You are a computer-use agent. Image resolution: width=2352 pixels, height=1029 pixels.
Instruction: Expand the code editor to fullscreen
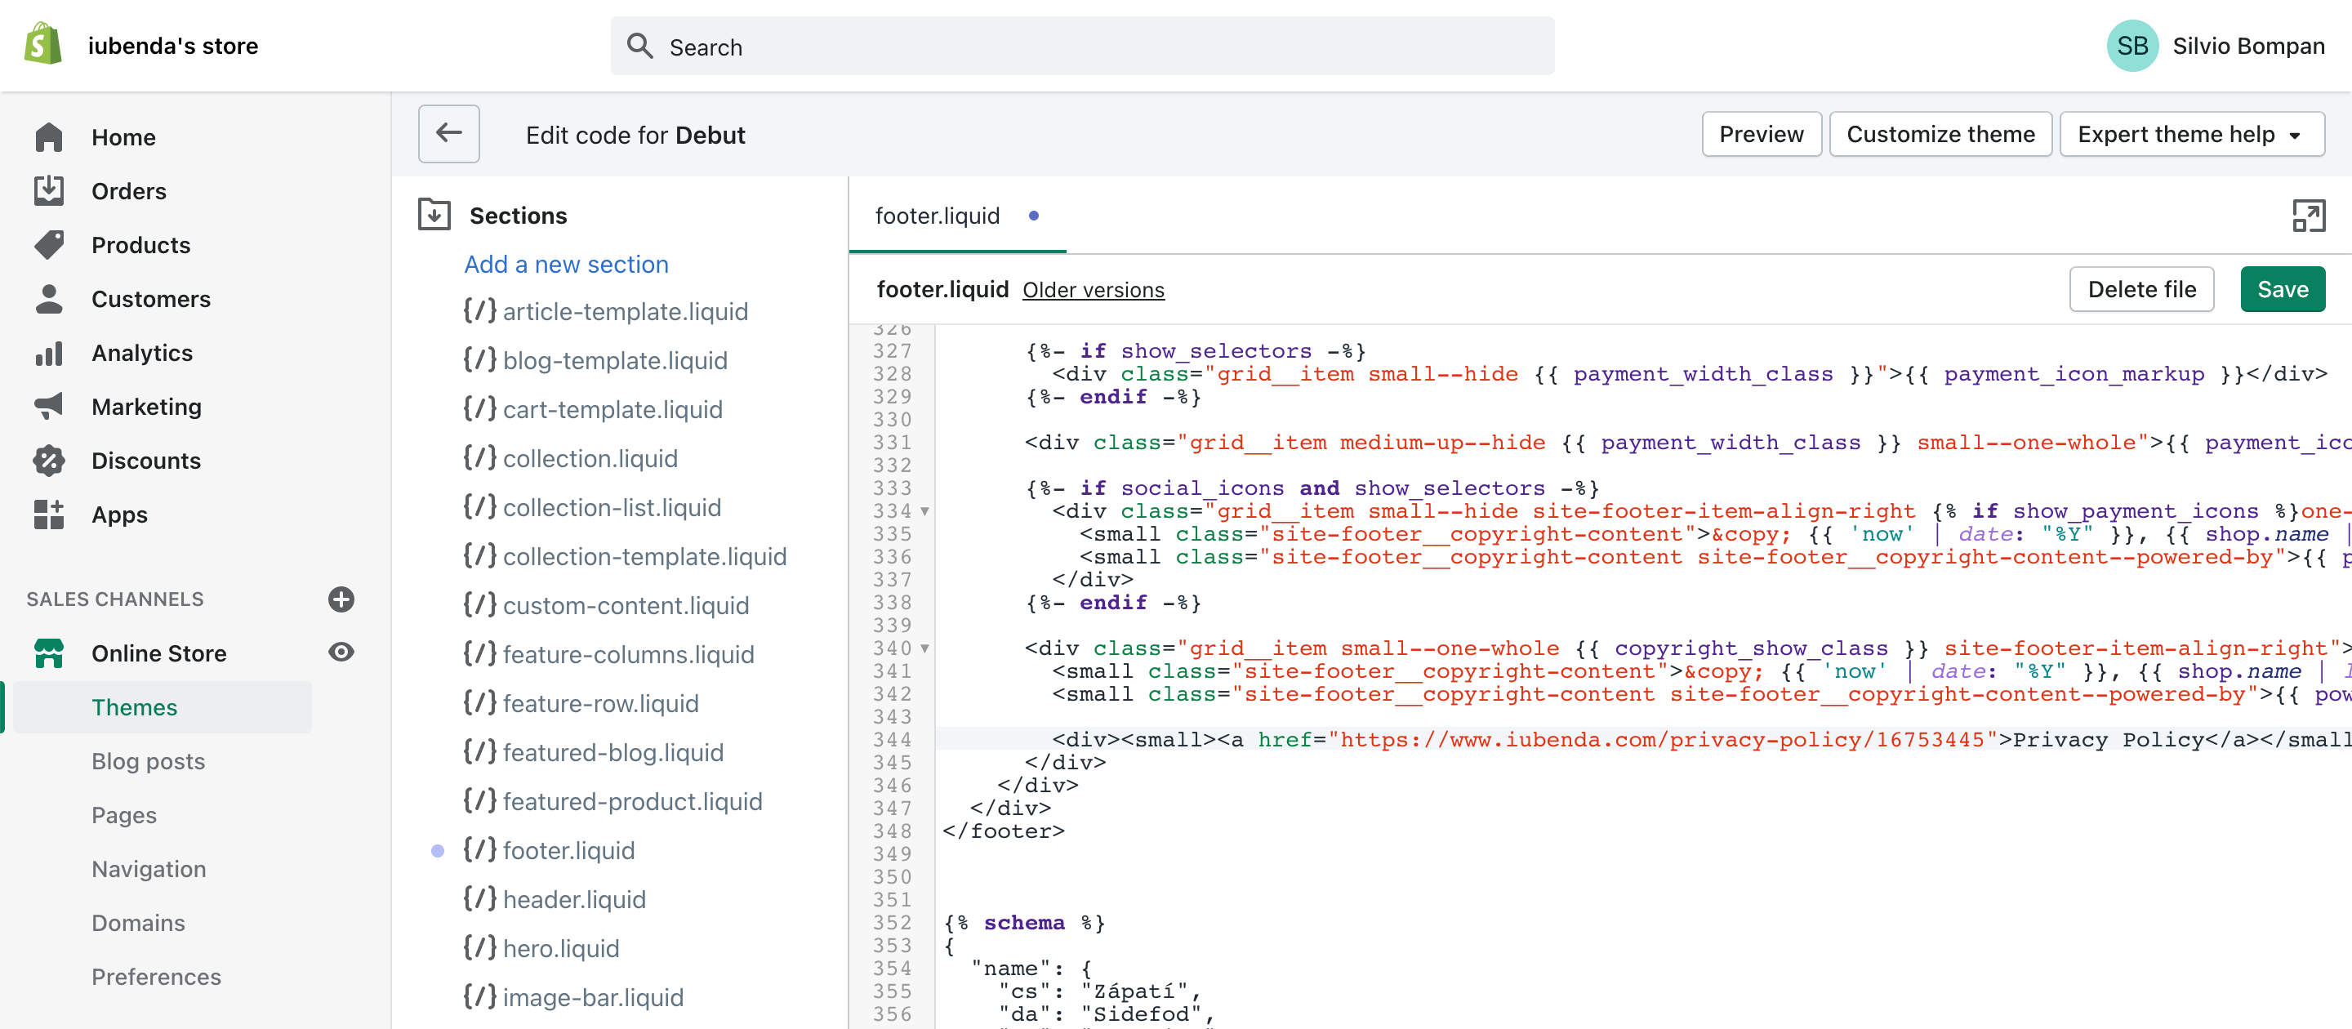coord(2309,216)
